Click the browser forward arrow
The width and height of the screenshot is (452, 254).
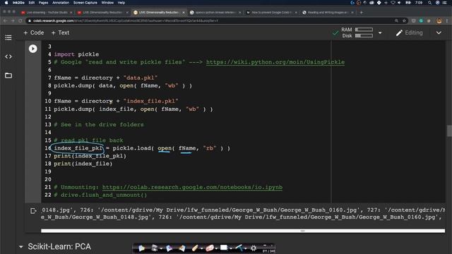pyautogui.click(x=13, y=20)
